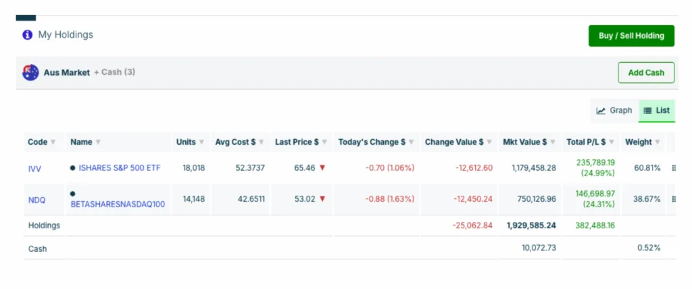Open the Name column filter dropdown

pos(98,142)
